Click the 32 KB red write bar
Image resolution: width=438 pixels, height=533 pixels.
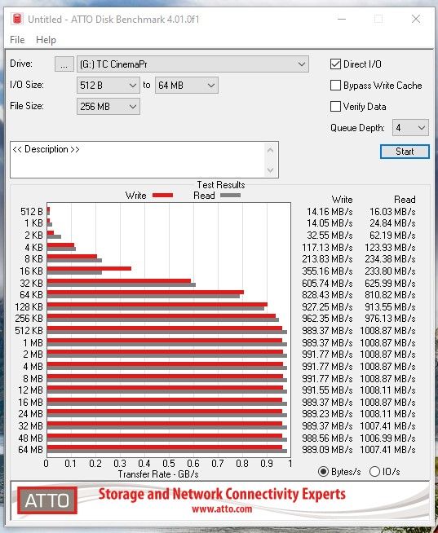pos(119,281)
